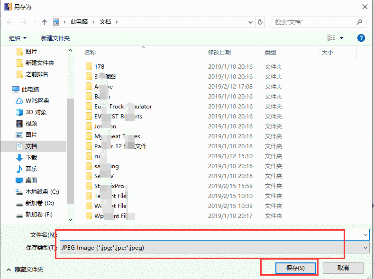The height and width of the screenshot is (279, 374).
Task: Select 此电脑 in the navigation tree
Action: [25, 90]
